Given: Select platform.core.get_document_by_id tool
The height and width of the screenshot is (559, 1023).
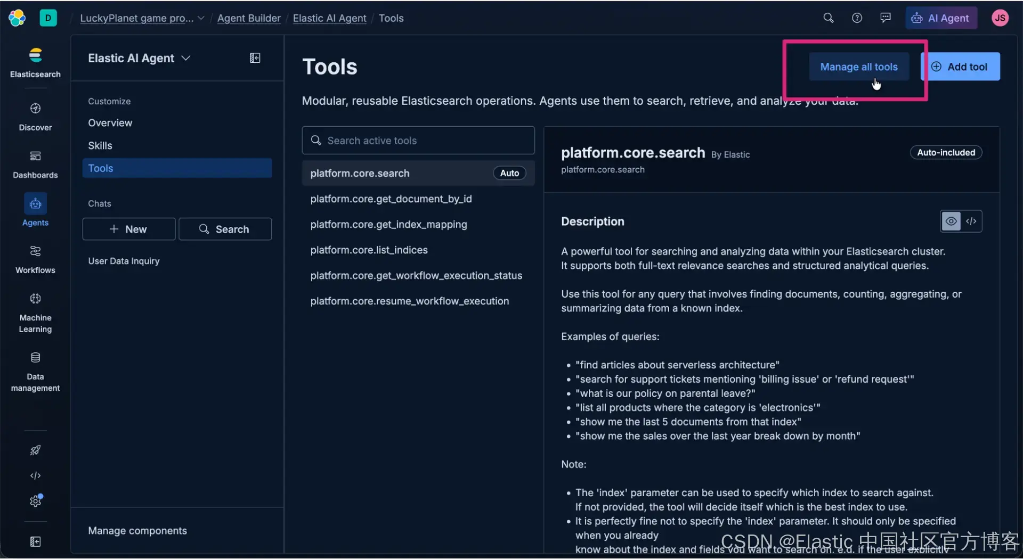Looking at the screenshot, I should (x=418, y=199).
